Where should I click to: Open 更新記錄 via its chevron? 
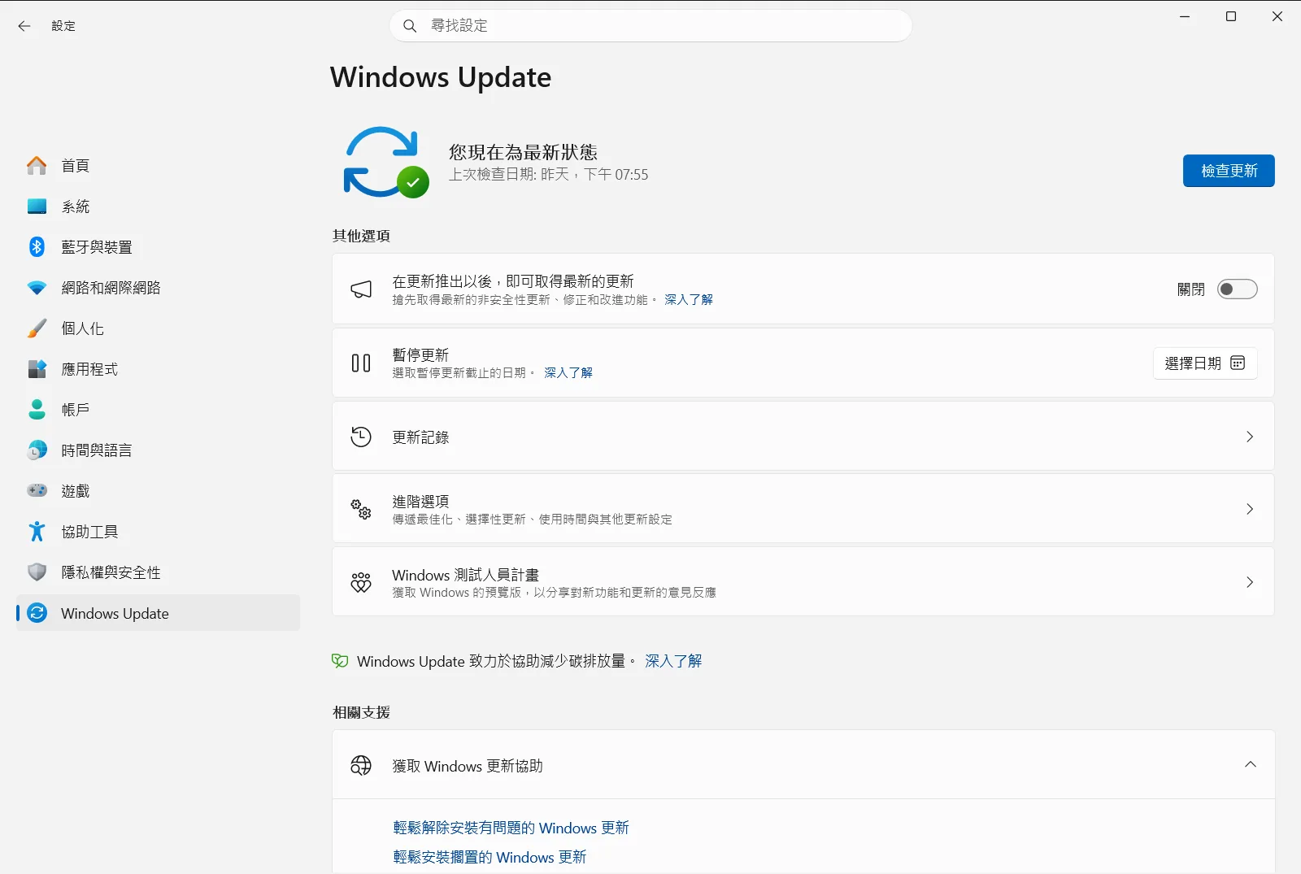pyautogui.click(x=1250, y=437)
